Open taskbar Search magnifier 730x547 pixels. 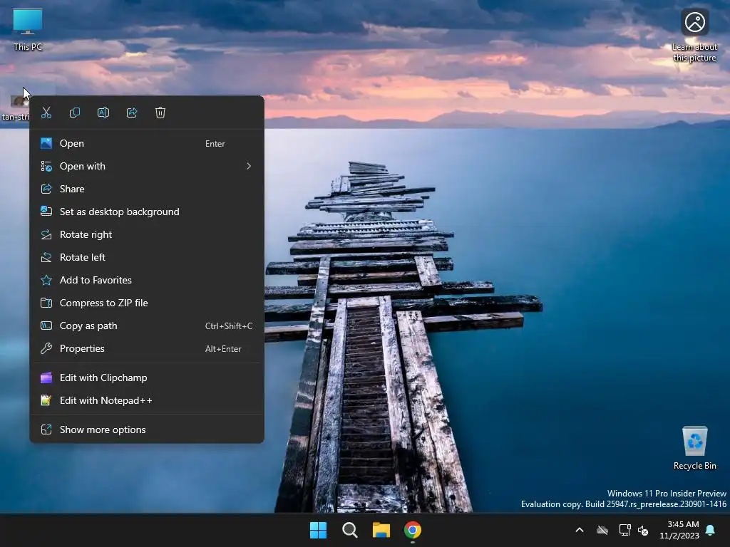coord(349,530)
